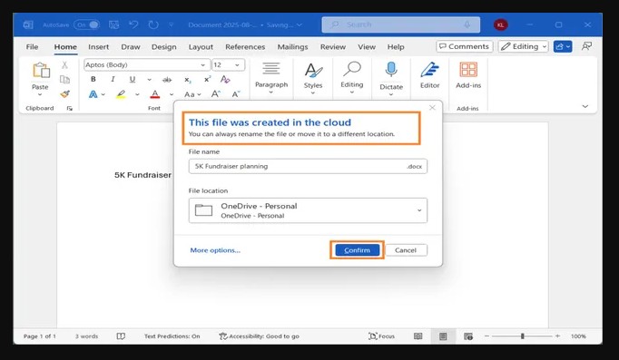Open the Change Case Aa dropdown
619x360 pixels.
coord(192,94)
